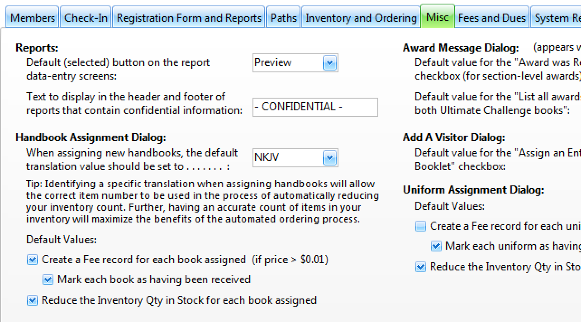
Task: Click the CONFIDENTIAL header text field
Action: point(315,107)
